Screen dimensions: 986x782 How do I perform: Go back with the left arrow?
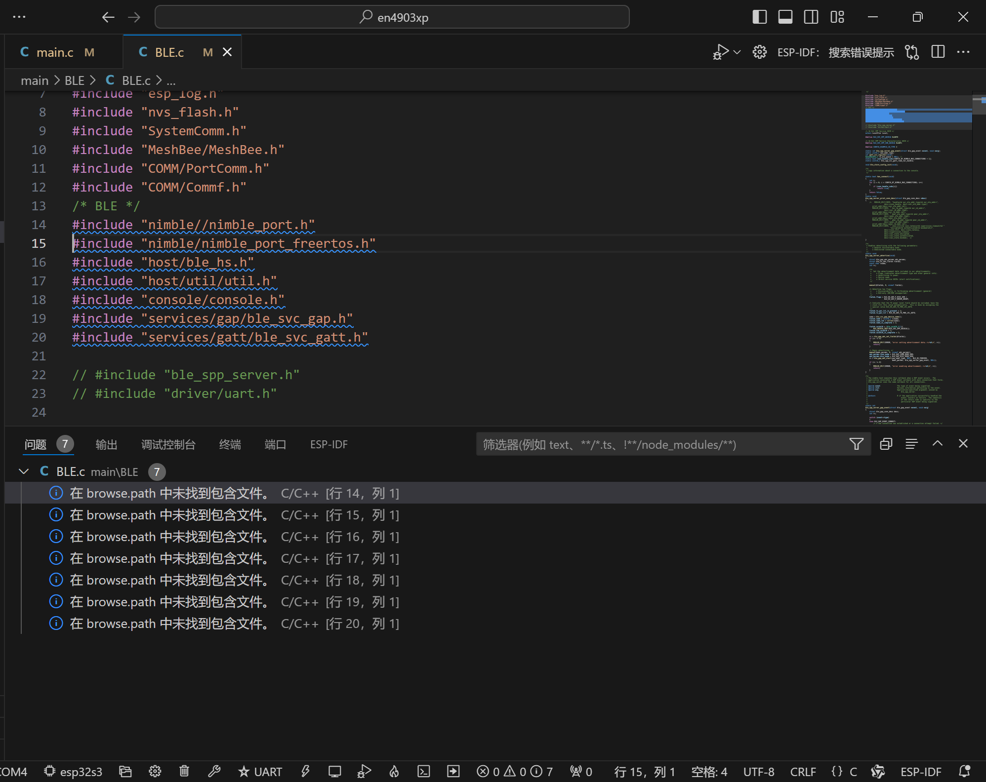click(x=108, y=17)
